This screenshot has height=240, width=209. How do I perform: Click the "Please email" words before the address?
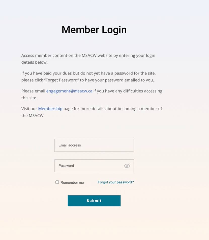point(33,91)
